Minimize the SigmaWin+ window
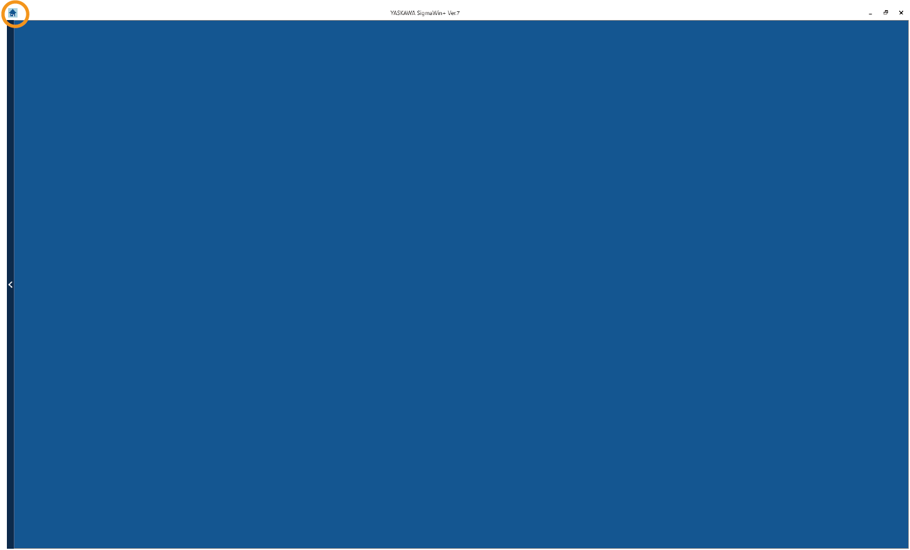This screenshot has height=550, width=910. pos(871,13)
